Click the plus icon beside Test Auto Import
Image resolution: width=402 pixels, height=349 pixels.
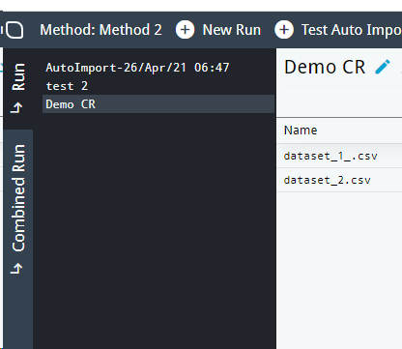pyautogui.click(x=284, y=30)
